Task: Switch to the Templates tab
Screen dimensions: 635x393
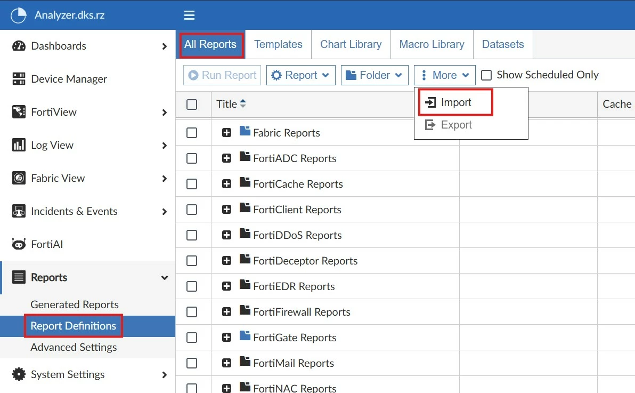Action: [278, 44]
